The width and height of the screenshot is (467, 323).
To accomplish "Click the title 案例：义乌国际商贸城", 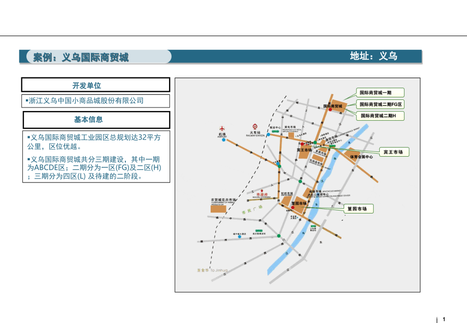I will [81, 57].
